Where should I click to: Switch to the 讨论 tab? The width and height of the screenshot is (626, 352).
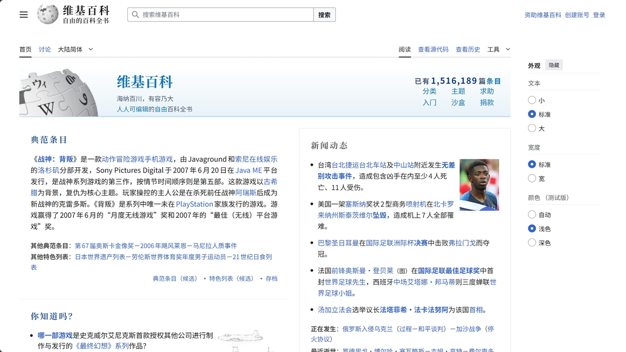[44, 49]
